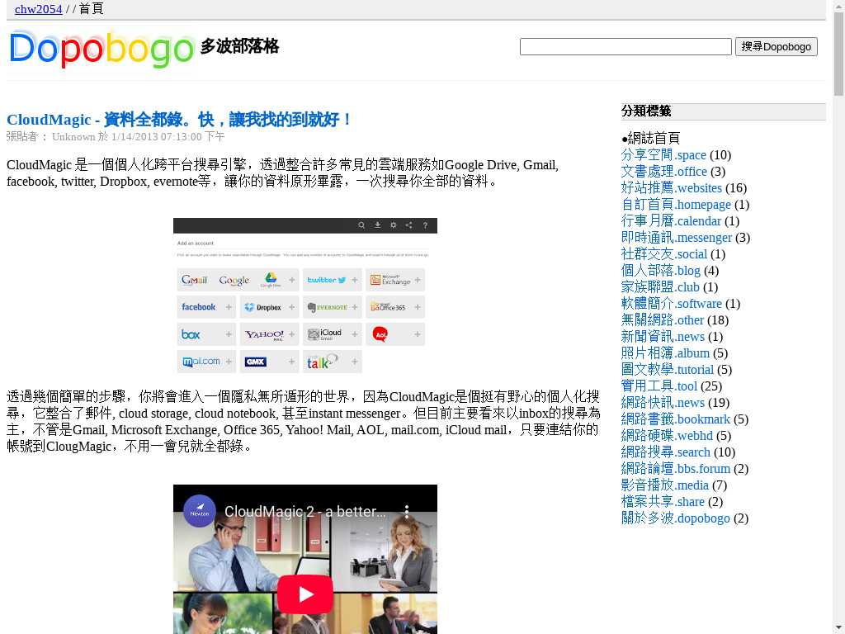This screenshot has width=845, height=634.
Task: Open the 圖文教學.tutorial category
Action: (x=667, y=370)
